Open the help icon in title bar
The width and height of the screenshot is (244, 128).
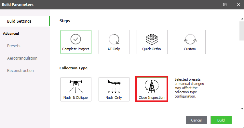[225, 5]
